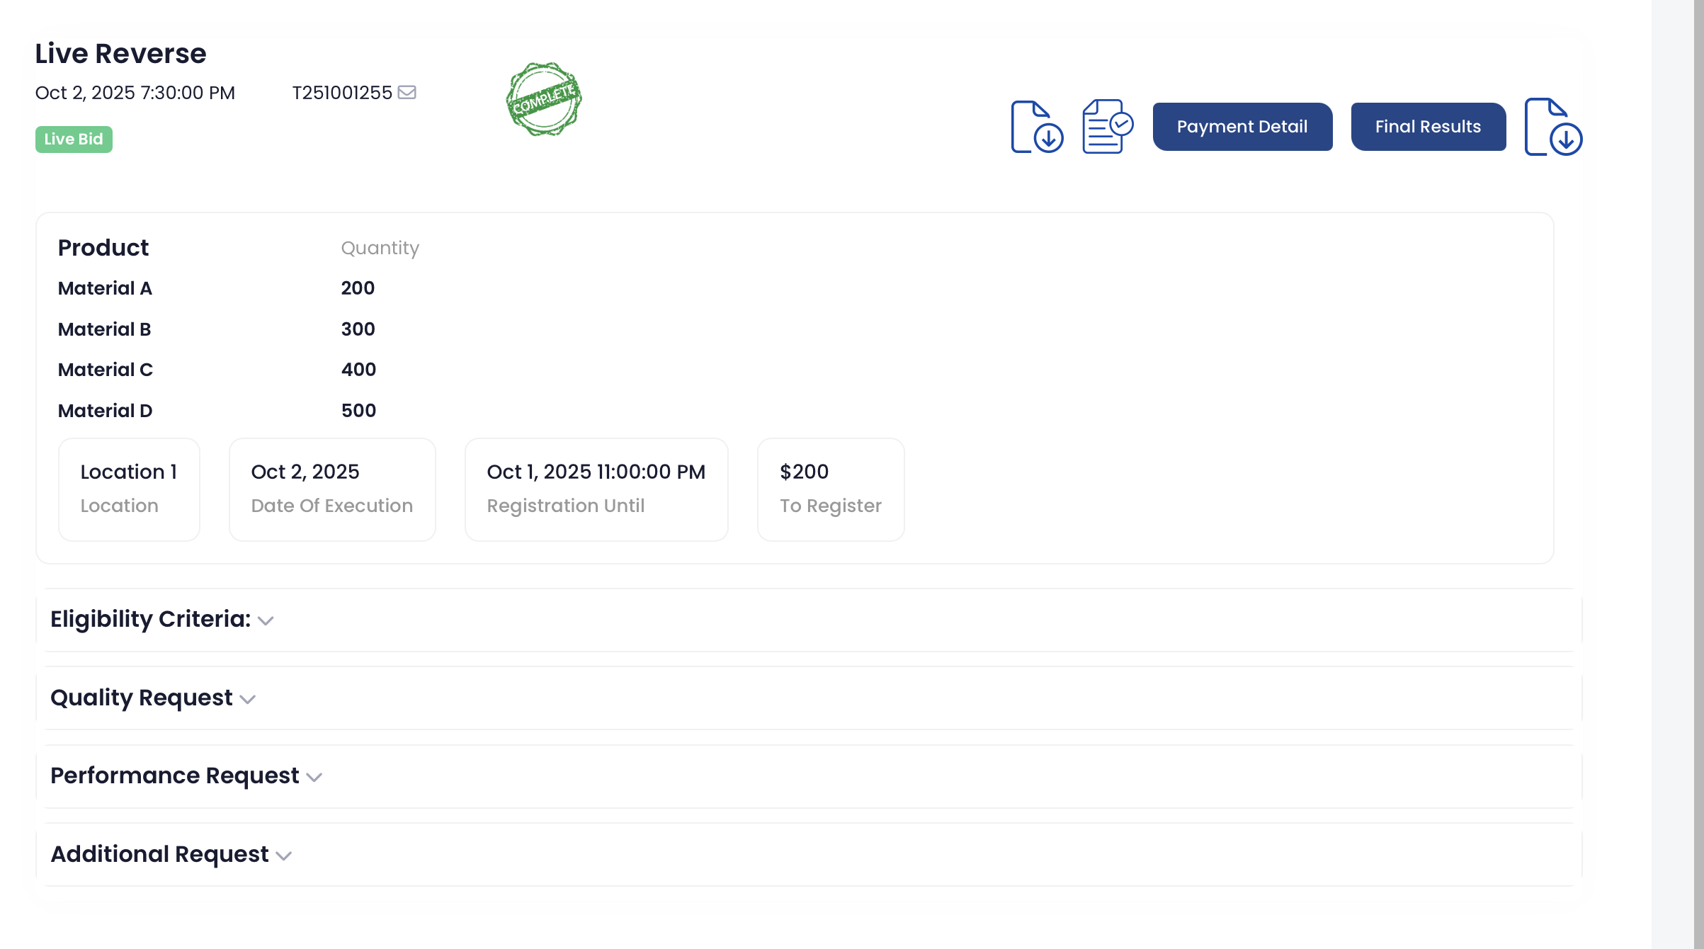This screenshot has height=949, width=1704.
Task: Click the Material A row
Action: (105, 288)
